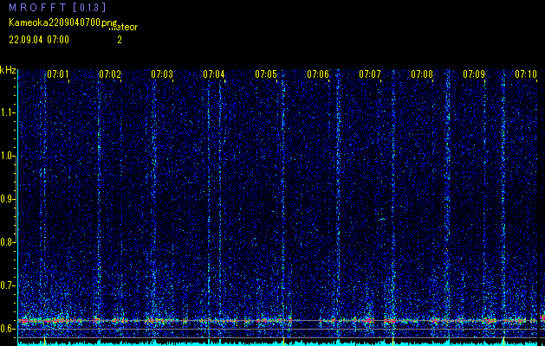The width and height of the screenshot is (545, 346).
Task: Select the 07:09 time marker
Action: pos(474,74)
